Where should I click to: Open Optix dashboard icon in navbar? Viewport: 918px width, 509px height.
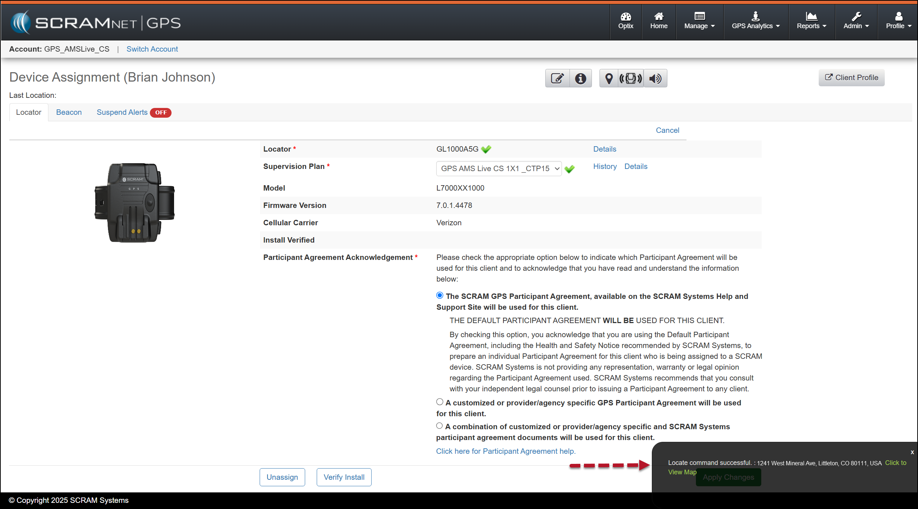[x=625, y=21]
